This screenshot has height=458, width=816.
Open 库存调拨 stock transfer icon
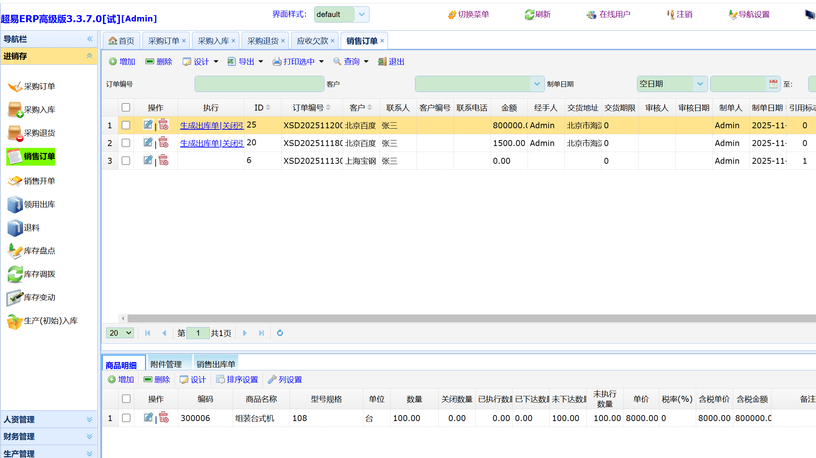tap(15, 274)
